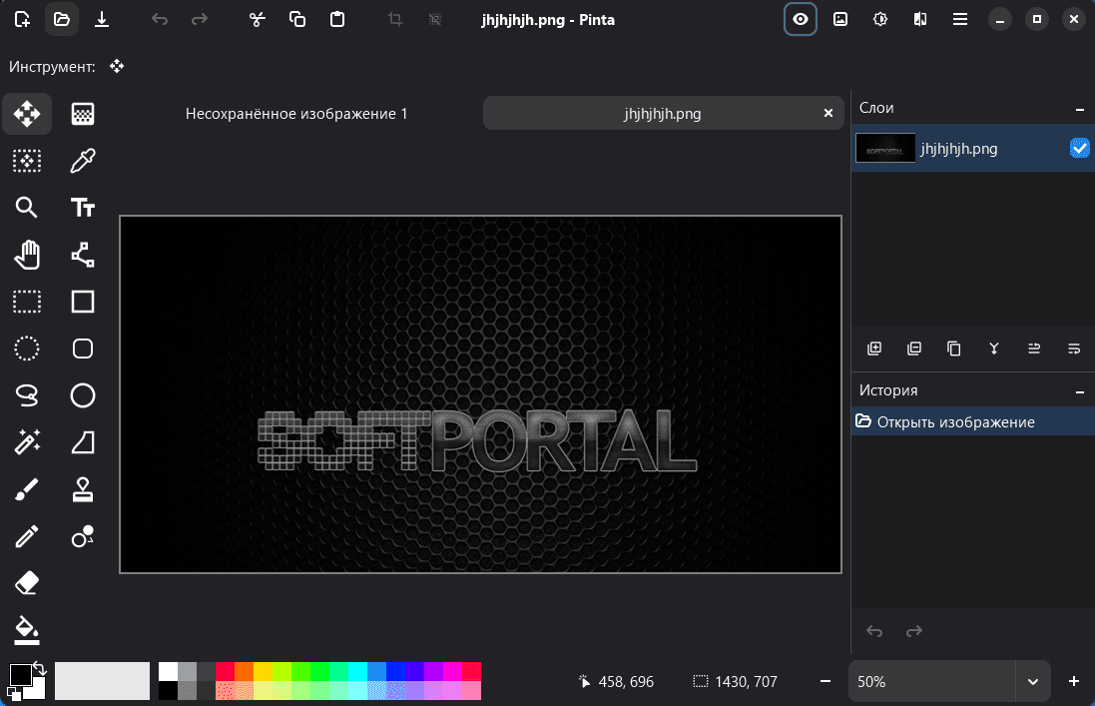Screen dimensions: 1095x706
Task: Select the Rectangle Select tool
Action: (27, 302)
